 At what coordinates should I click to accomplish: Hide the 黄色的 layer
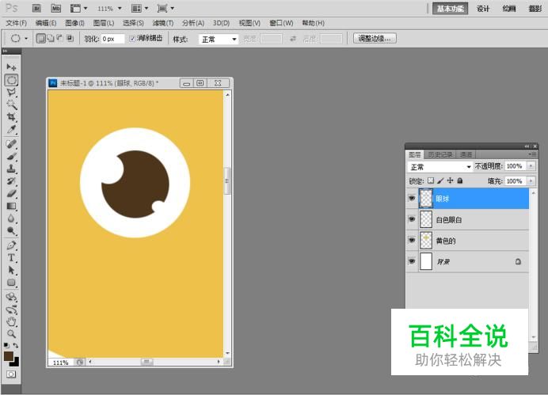412,241
